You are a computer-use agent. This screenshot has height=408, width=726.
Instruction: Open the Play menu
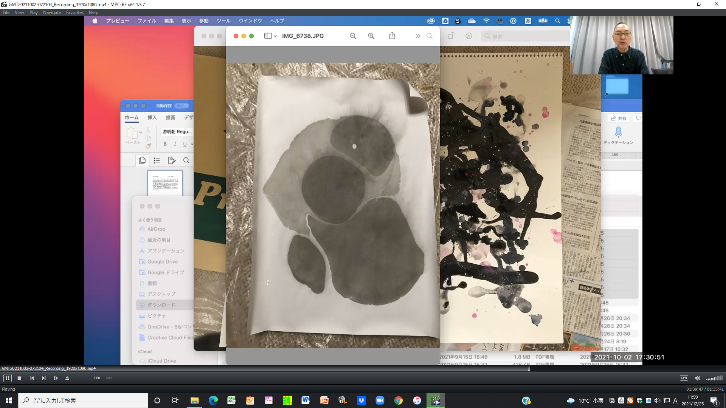click(x=34, y=12)
